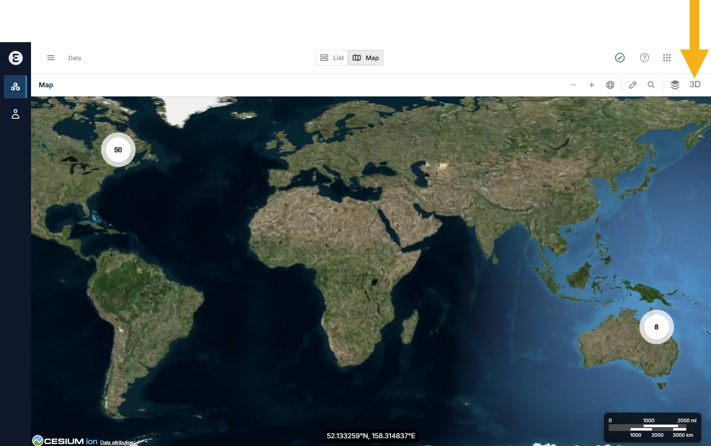
Task: Click the Map panel heading
Action: point(46,85)
